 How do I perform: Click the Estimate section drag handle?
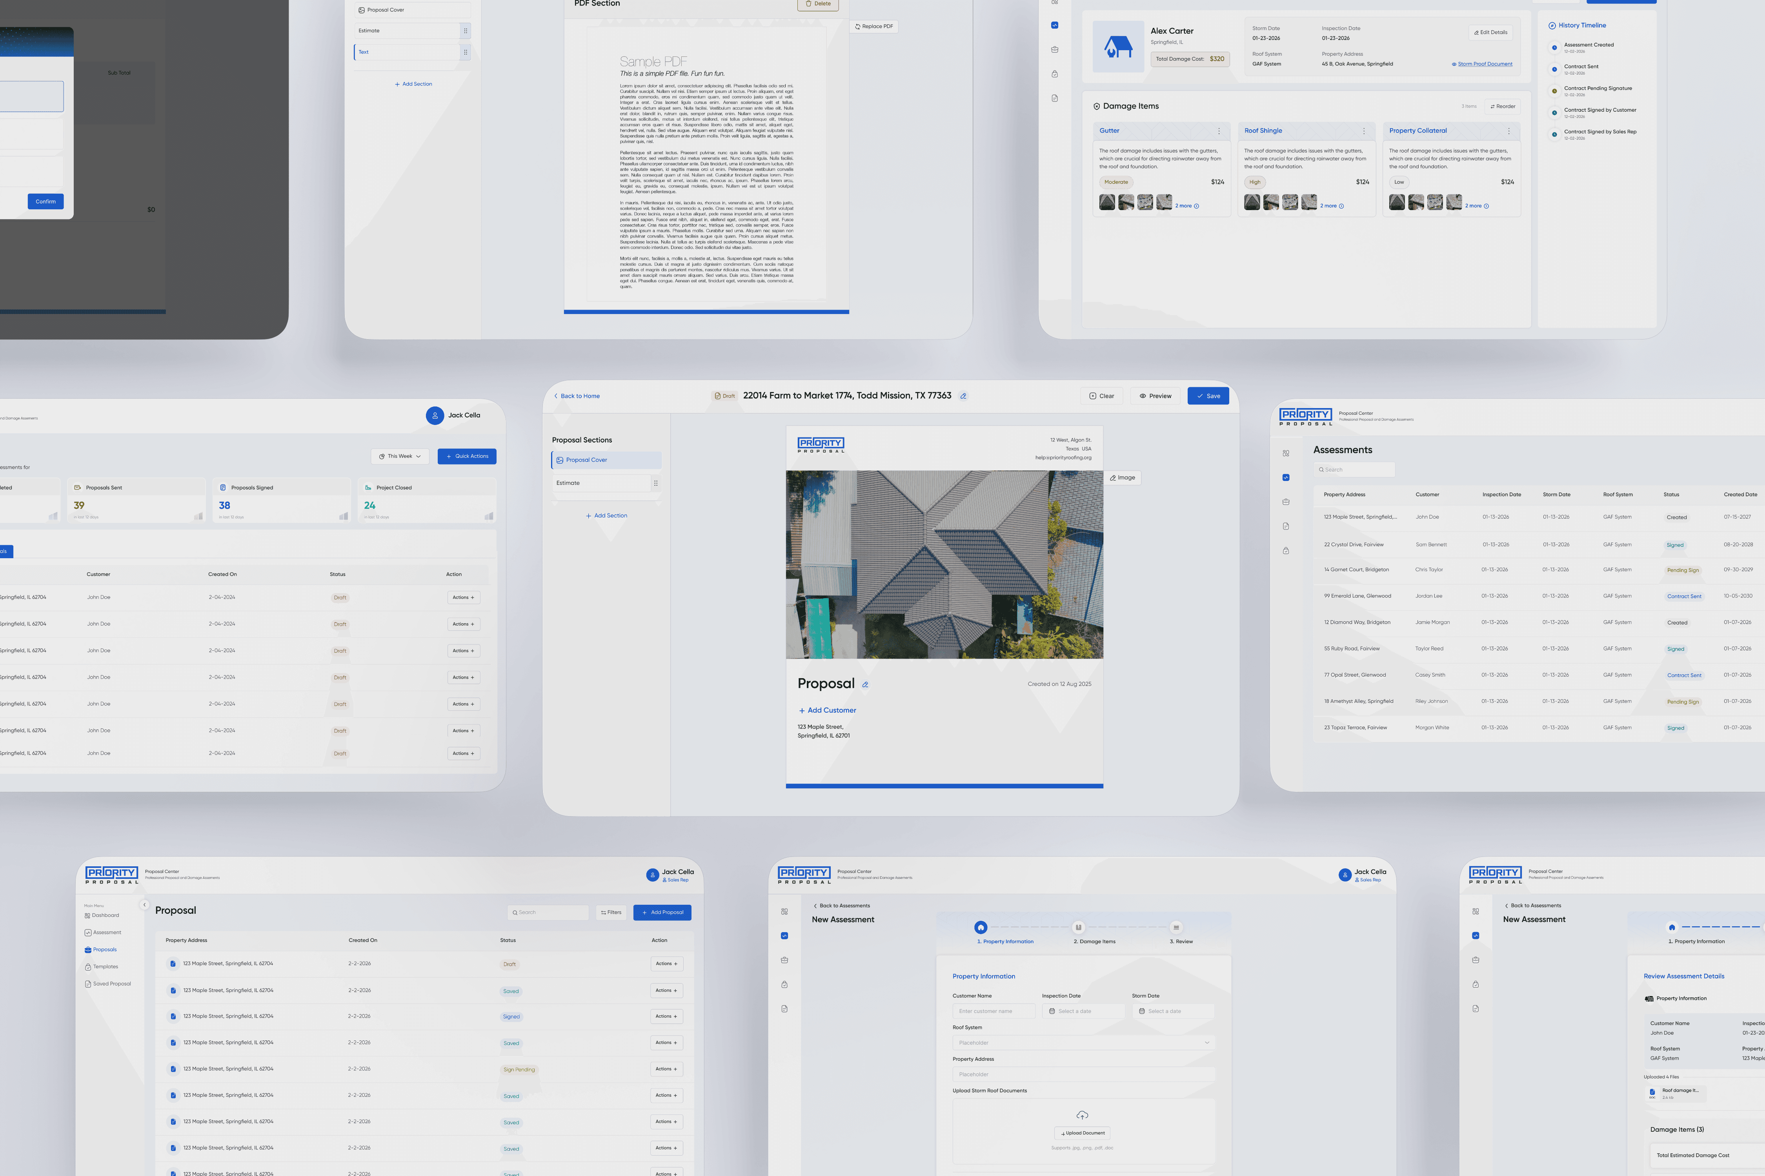point(656,483)
